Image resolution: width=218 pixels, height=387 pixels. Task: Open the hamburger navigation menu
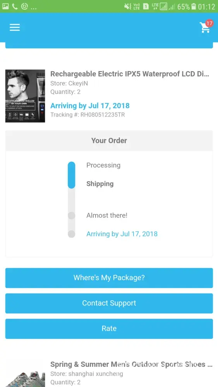[x=15, y=27]
